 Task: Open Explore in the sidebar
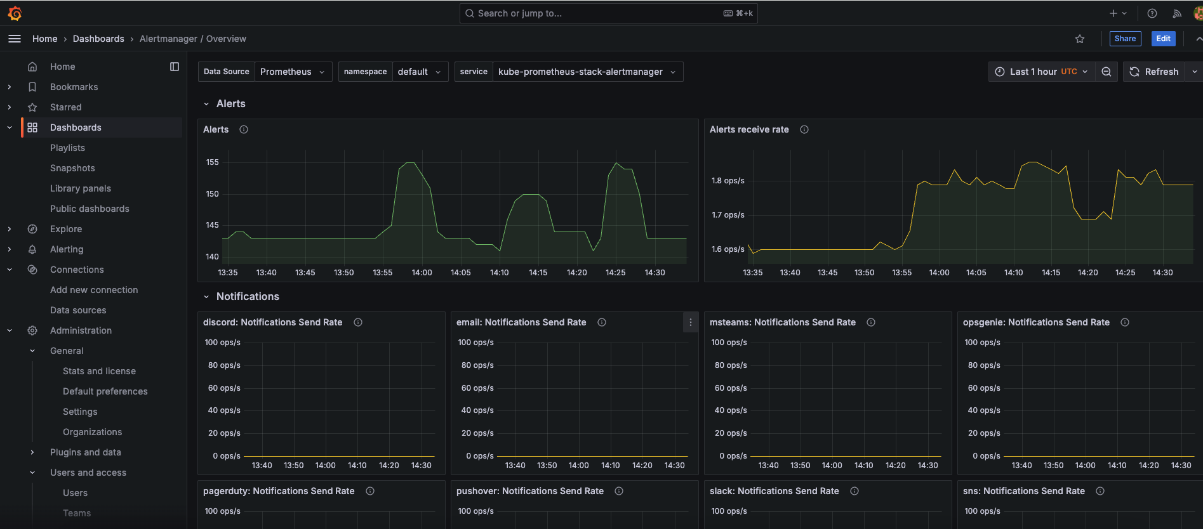(x=66, y=229)
